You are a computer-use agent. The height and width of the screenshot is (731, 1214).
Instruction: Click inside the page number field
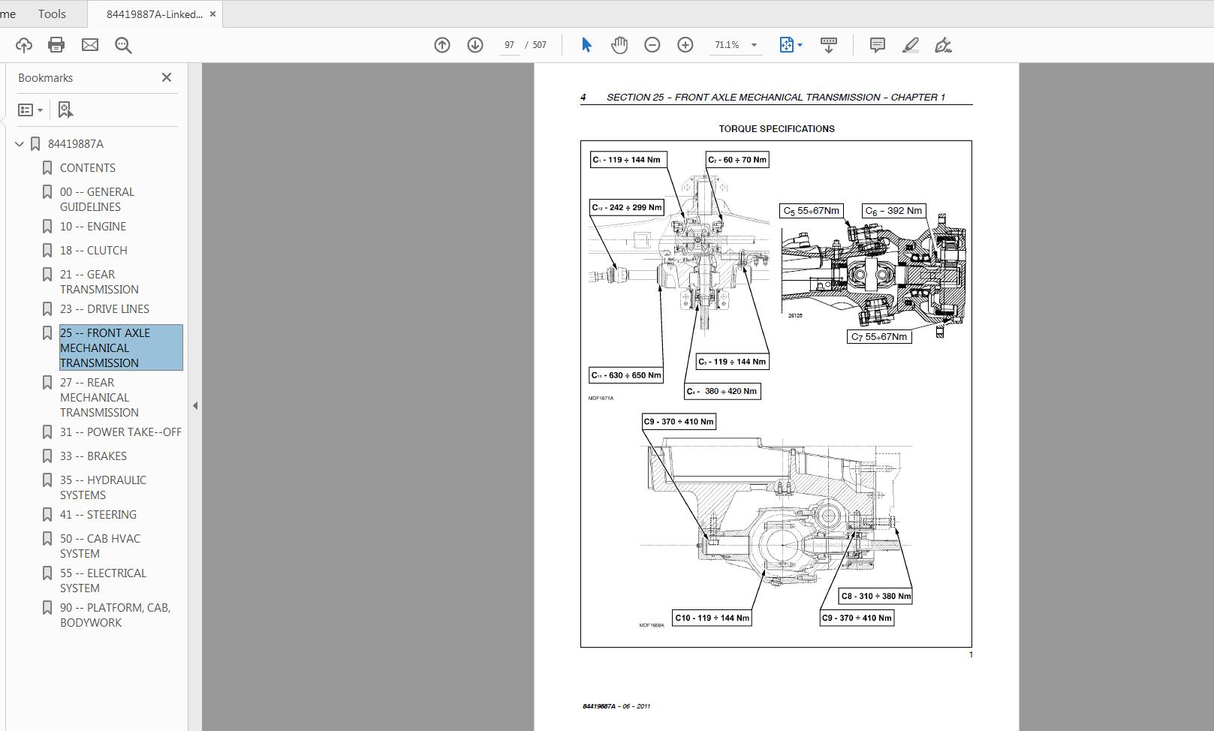pyautogui.click(x=511, y=45)
